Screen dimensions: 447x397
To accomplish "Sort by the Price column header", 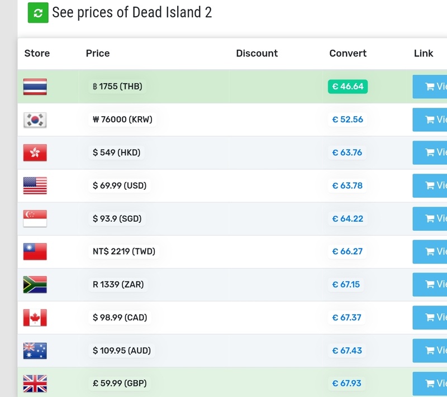I will tap(98, 54).
